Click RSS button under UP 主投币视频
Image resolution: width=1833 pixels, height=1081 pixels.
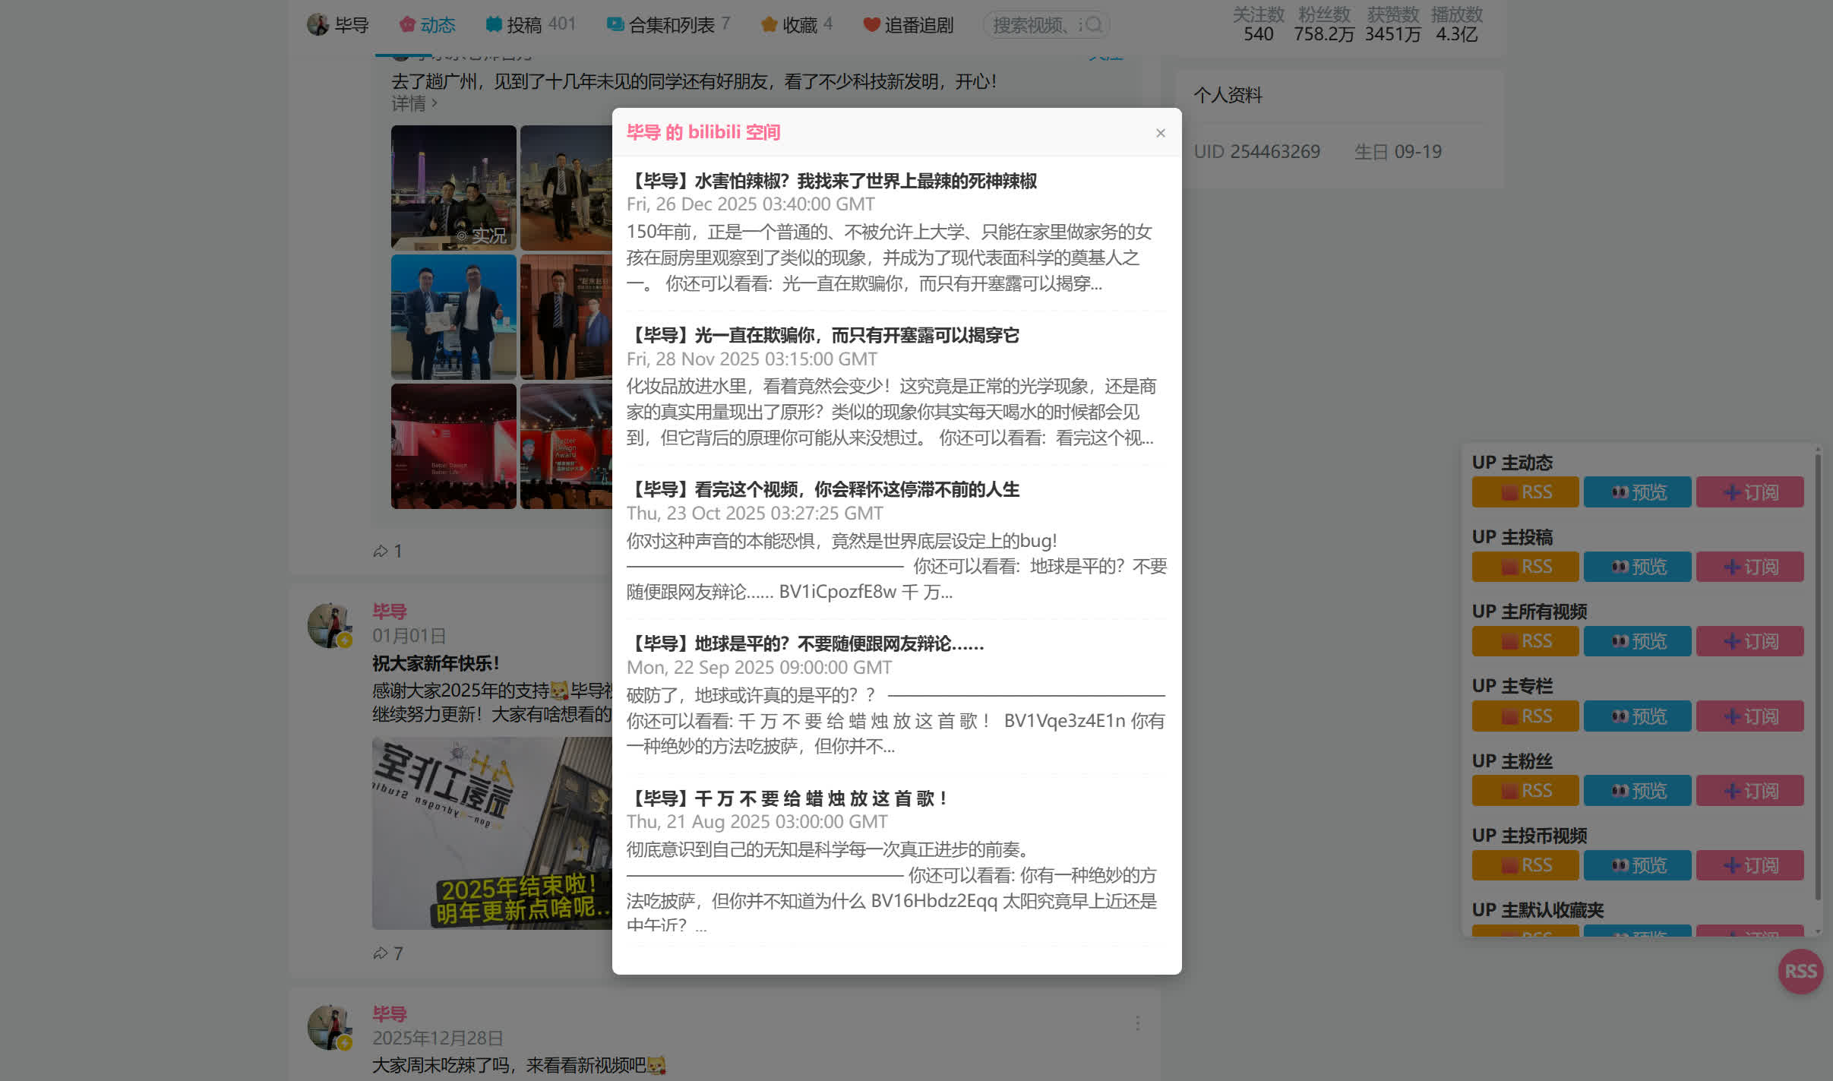[x=1525, y=865]
